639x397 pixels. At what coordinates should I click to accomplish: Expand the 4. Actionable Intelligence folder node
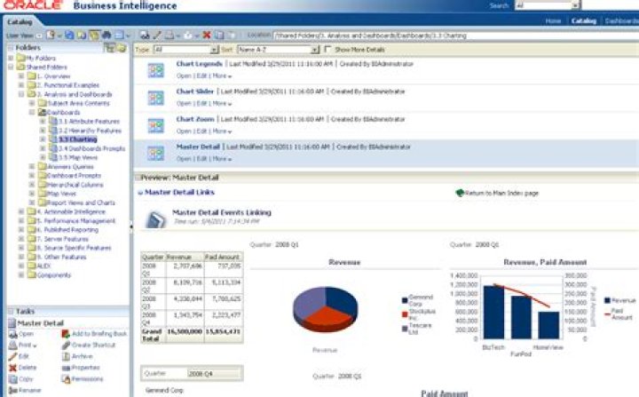21,211
